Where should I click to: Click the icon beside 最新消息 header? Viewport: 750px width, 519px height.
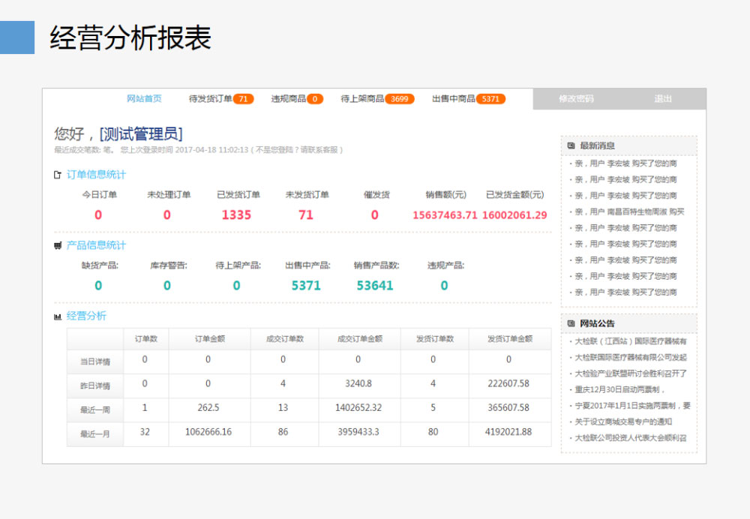571,146
